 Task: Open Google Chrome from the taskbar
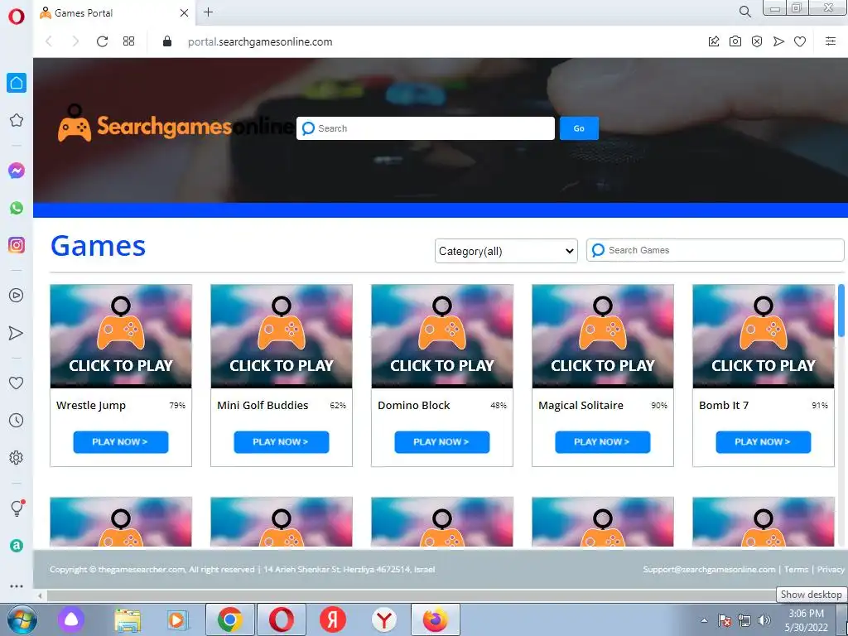230,619
